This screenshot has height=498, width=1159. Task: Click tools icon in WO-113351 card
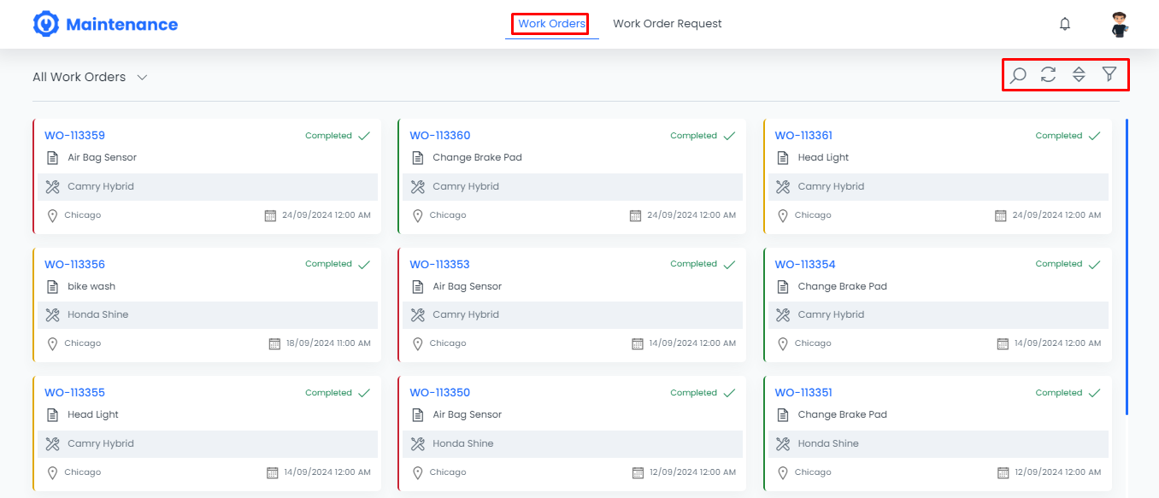[782, 443]
